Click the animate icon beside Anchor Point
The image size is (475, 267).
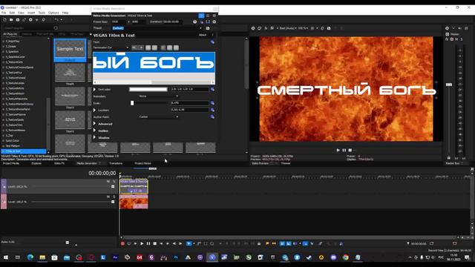(x=212, y=117)
